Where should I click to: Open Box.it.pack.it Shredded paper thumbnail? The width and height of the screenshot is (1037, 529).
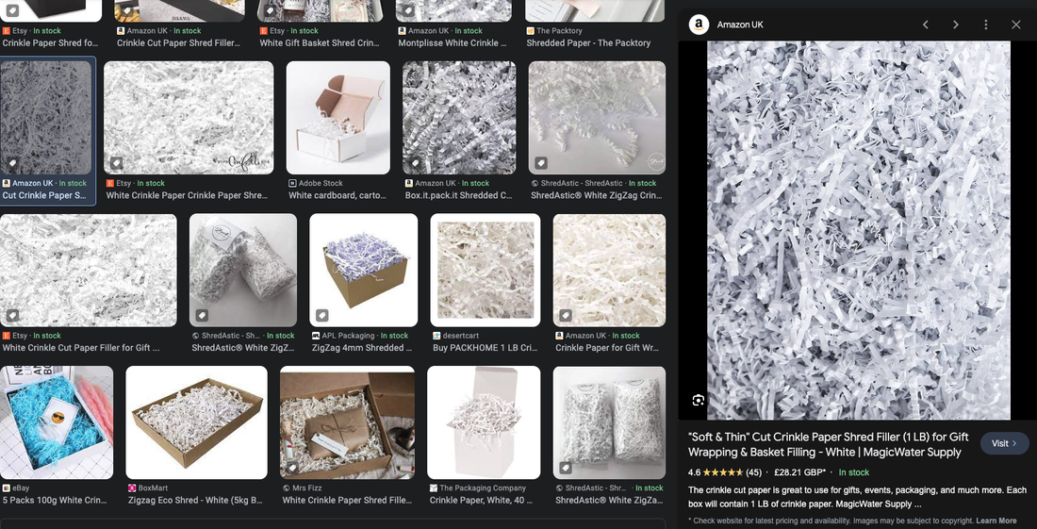pos(459,118)
